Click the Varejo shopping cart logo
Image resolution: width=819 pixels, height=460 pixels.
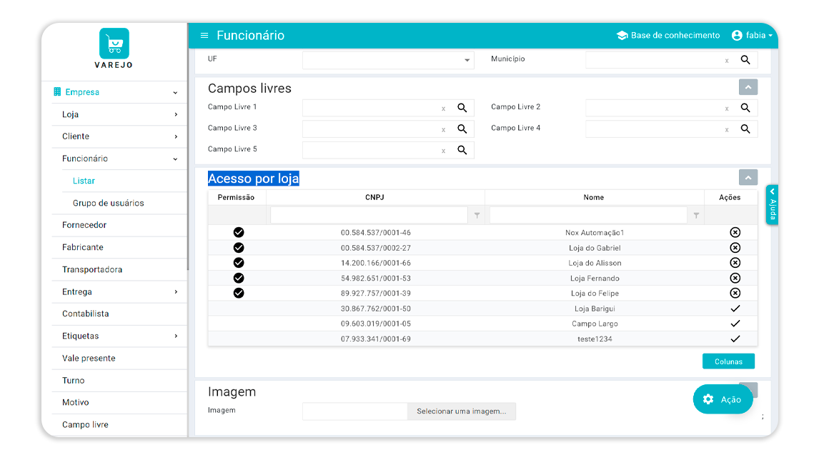click(x=114, y=44)
